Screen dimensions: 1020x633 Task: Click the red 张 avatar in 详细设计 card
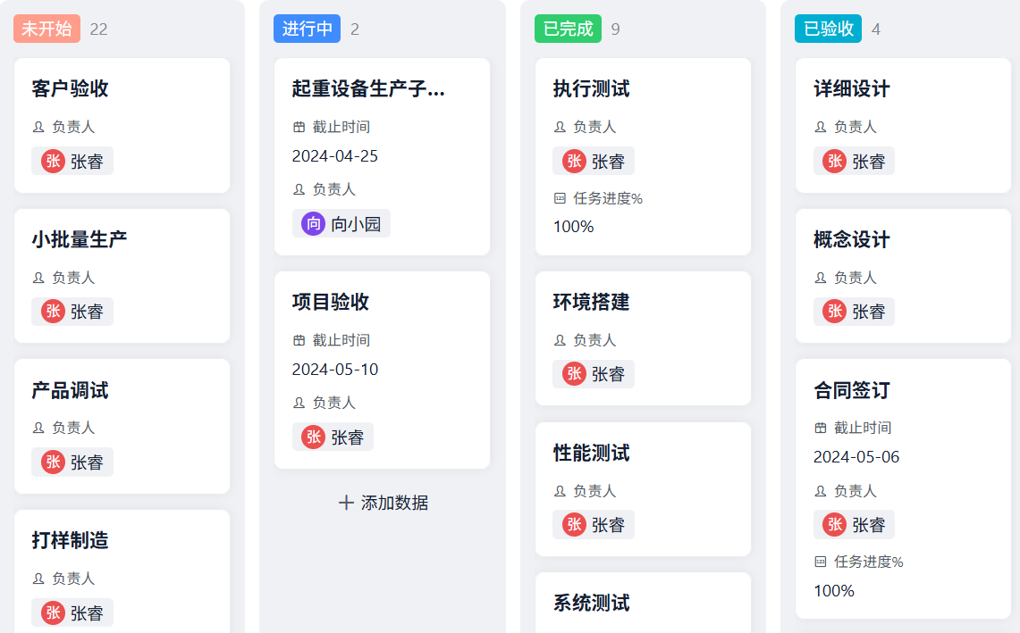(835, 162)
